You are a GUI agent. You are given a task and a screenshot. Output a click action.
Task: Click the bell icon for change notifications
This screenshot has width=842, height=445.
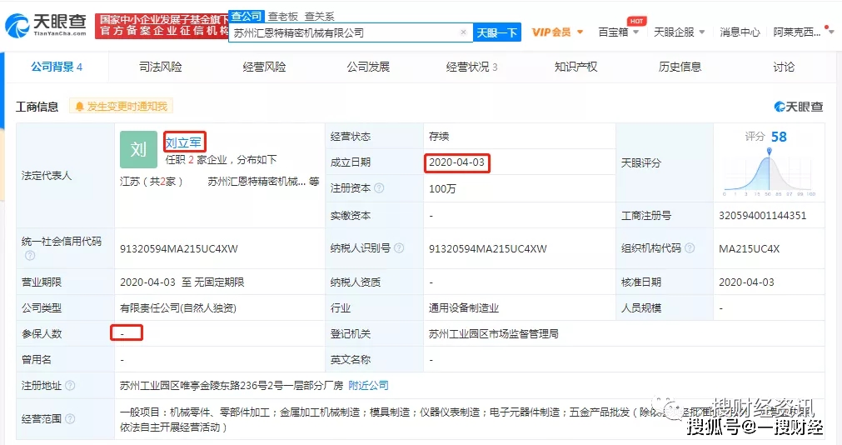coord(79,107)
